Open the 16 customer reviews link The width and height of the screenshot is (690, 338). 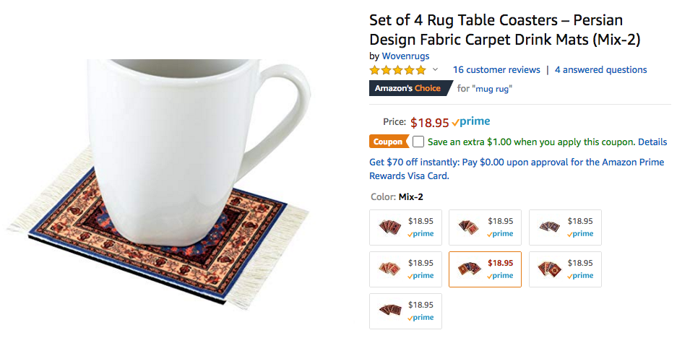pos(496,70)
